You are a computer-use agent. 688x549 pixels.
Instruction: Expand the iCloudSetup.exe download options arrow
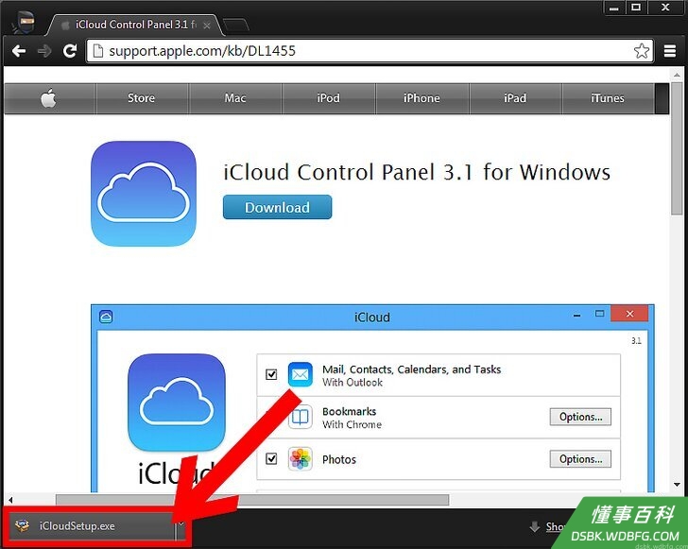pyautogui.click(x=181, y=524)
